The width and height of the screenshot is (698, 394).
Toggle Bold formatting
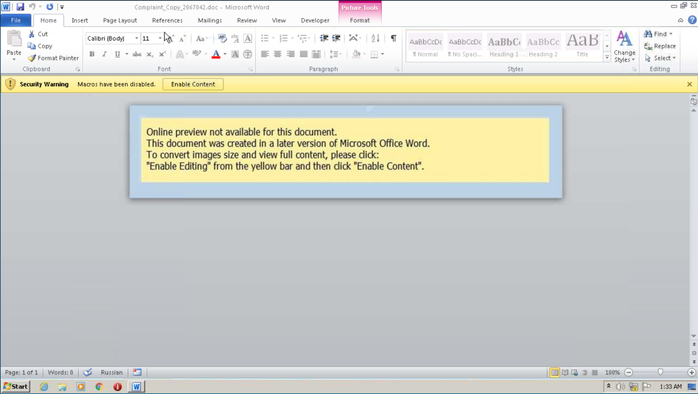pyautogui.click(x=92, y=54)
